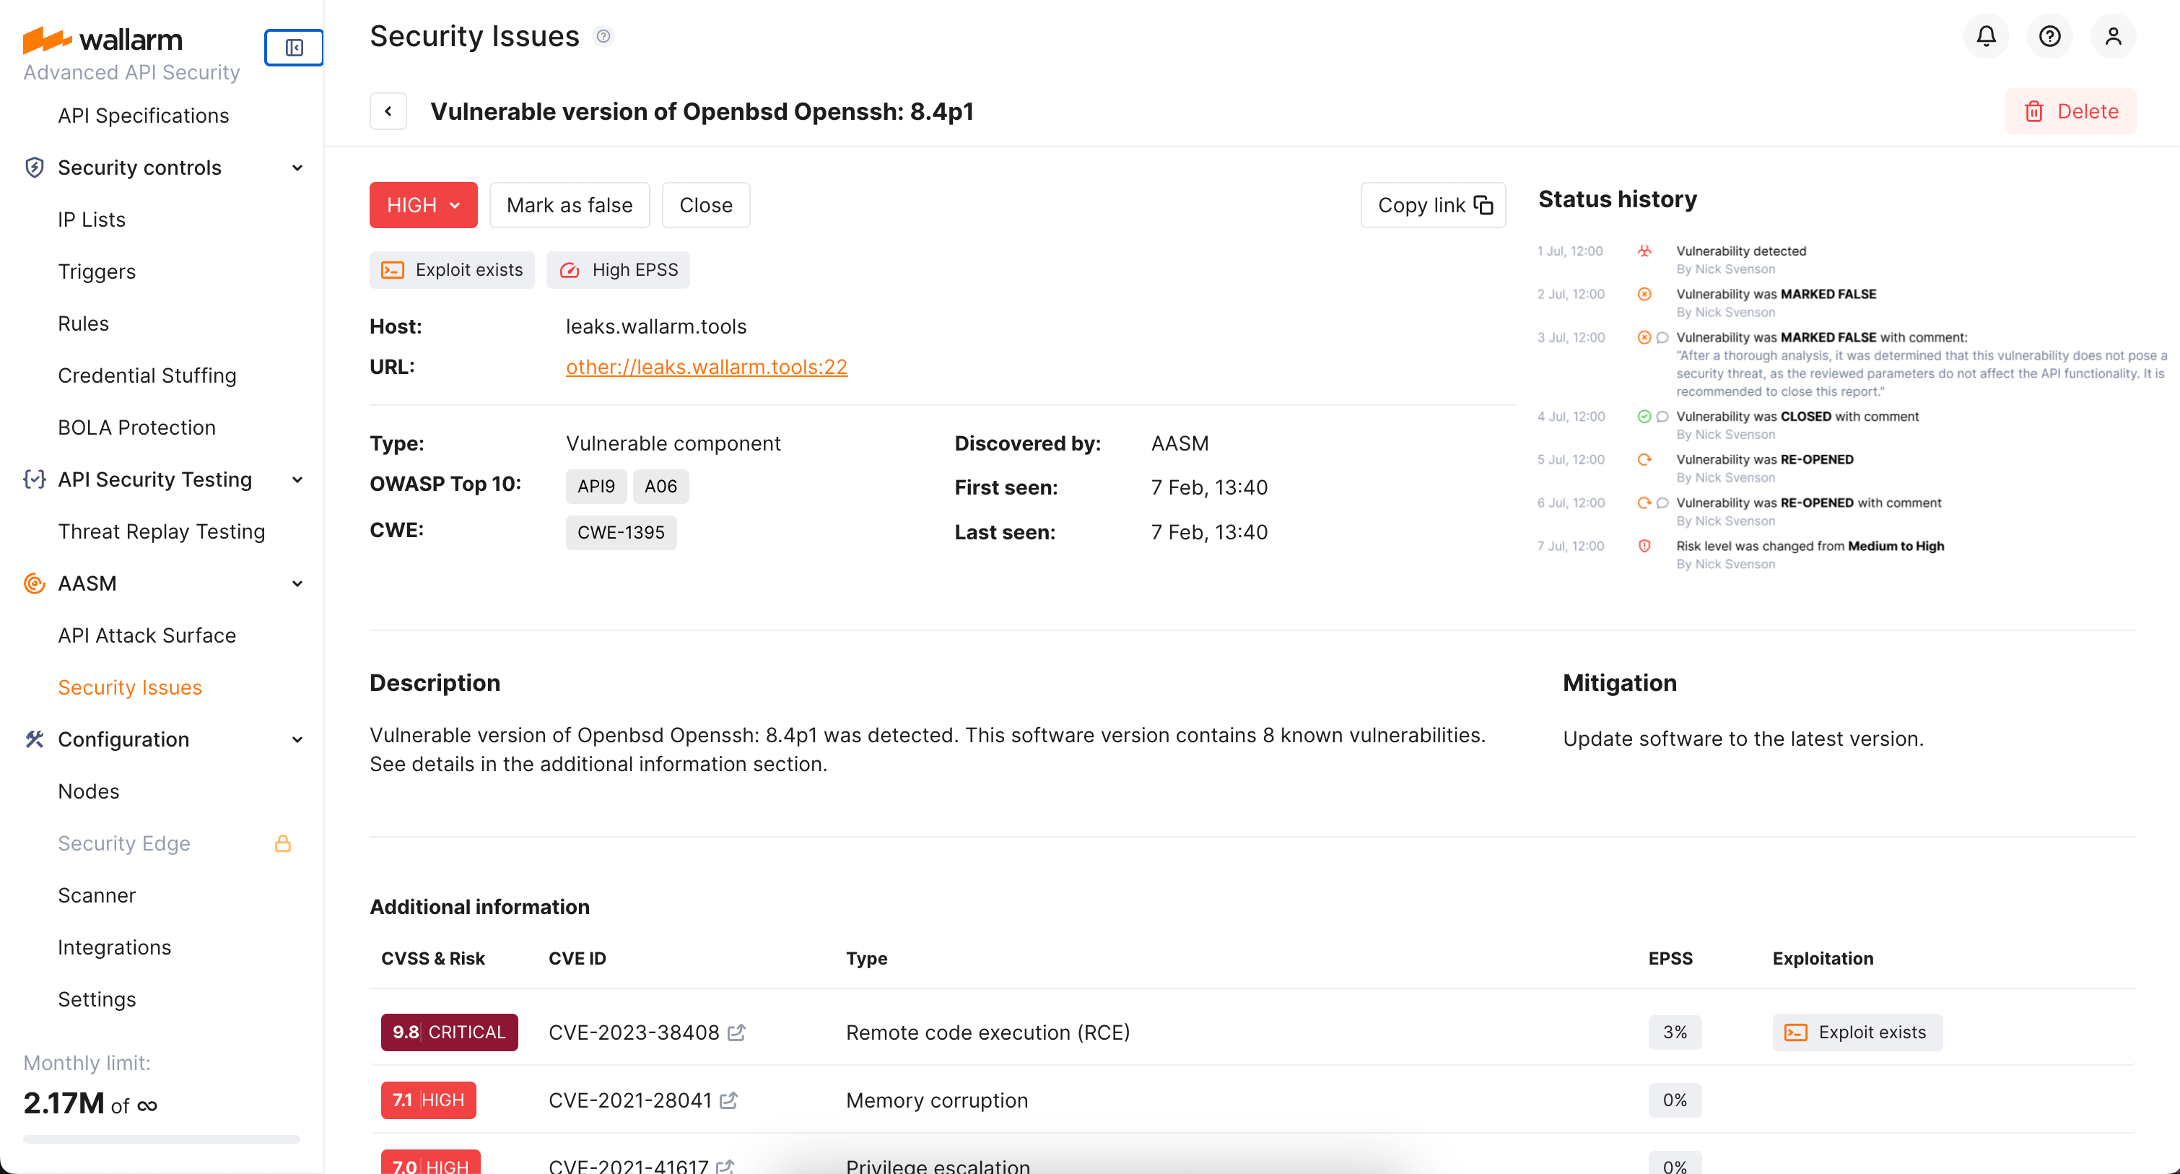
Task: Click the help tooltip icon beside Security Issues
Action: (603, 35)
